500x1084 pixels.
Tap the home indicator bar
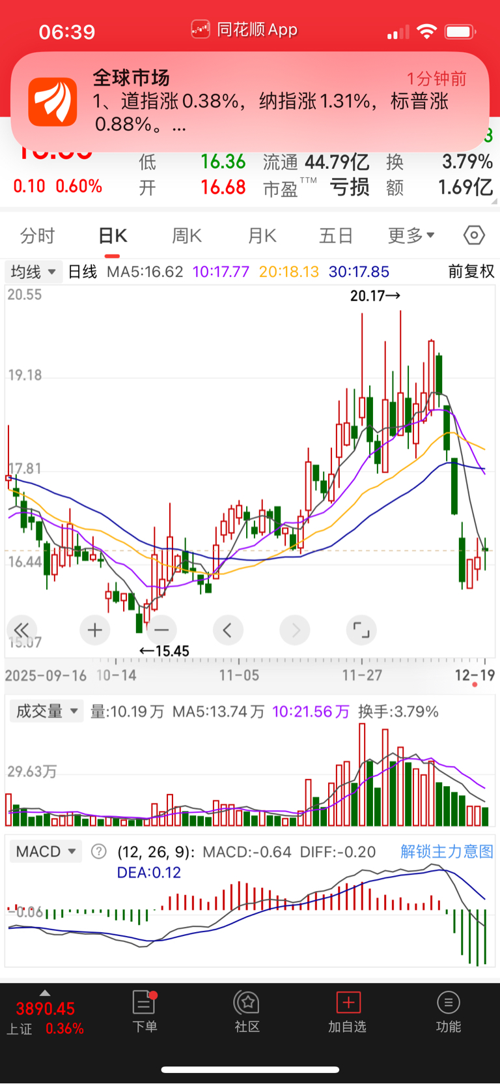pos(250,1070)
